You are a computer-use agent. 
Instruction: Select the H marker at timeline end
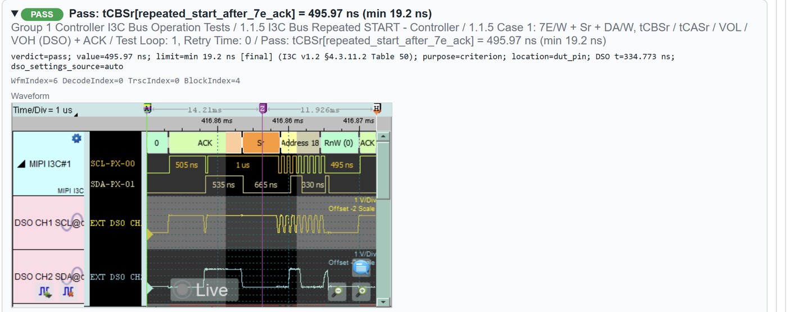377,108
